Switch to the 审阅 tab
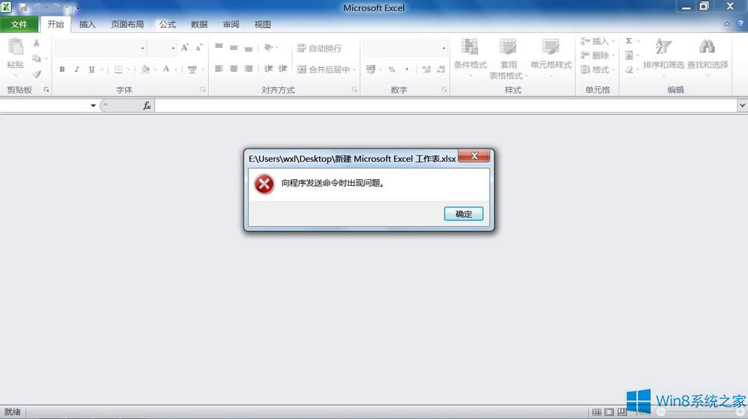 point(231,25)
